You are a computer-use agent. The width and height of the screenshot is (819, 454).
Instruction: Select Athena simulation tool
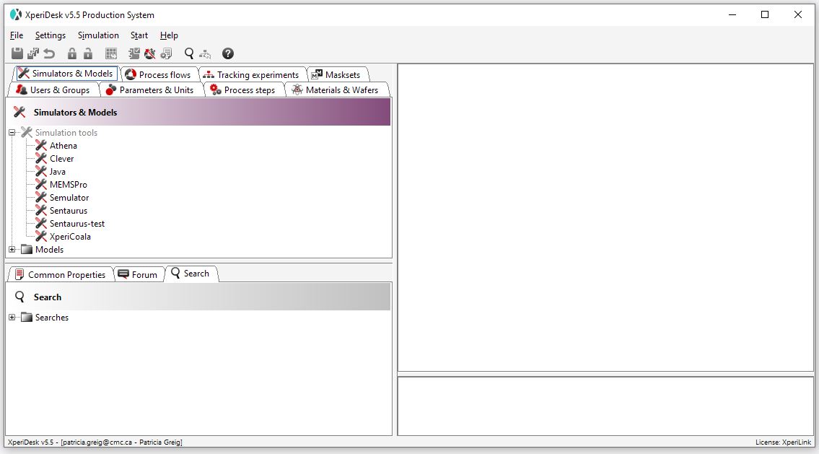click(x=63, y=146)
